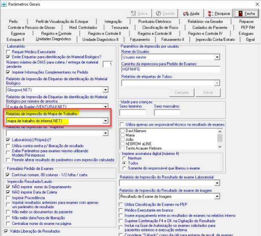The image size is (261, 236).
Task: Toggle Permite alterar resultado de parâmetros checkbox
Action: (8, 160)
